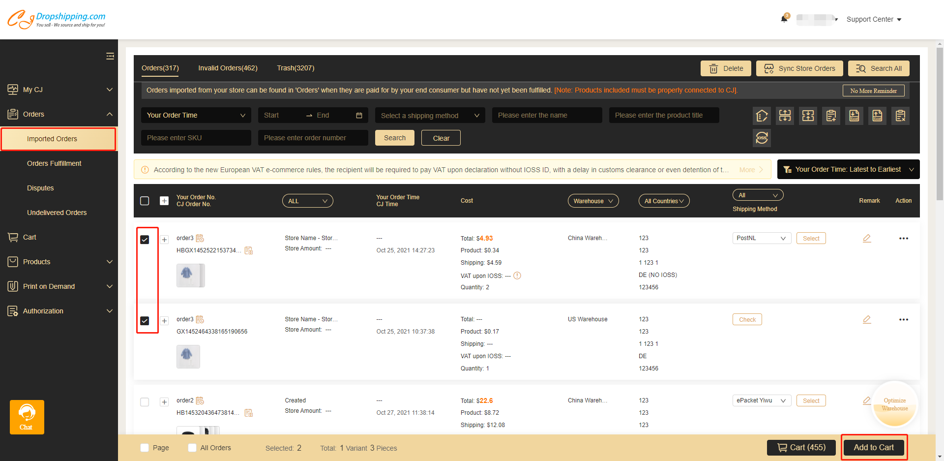Tick the order2 row checkbox
The image size is (944, 461).
pyautogui.click(x=145, y=402)
